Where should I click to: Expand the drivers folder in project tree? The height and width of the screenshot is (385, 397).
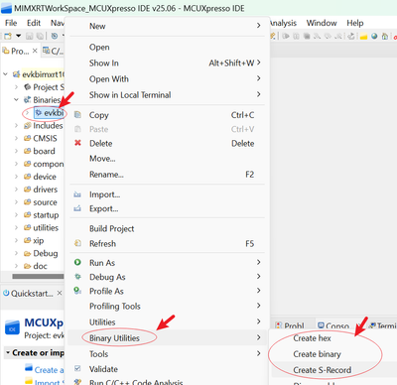point(16,190)
